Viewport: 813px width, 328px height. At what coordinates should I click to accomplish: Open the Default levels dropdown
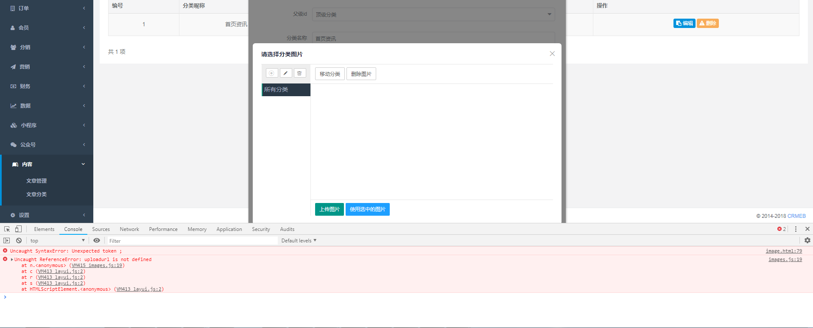click(299, 240)
